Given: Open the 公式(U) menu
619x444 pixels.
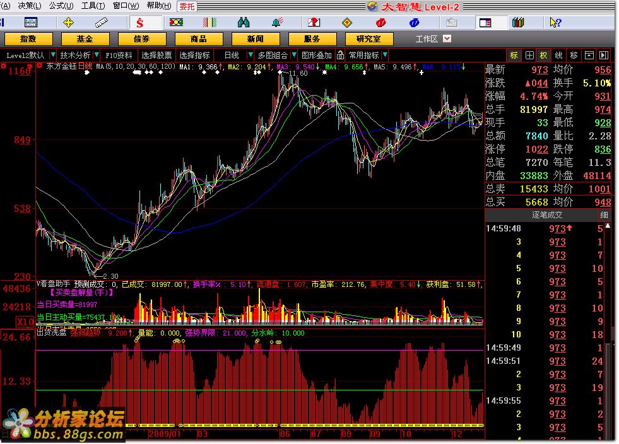Looking at the screenshot, I should click(61, 6).
